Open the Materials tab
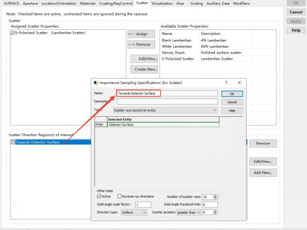Screen dimensions: 307x230 [88, 3]
